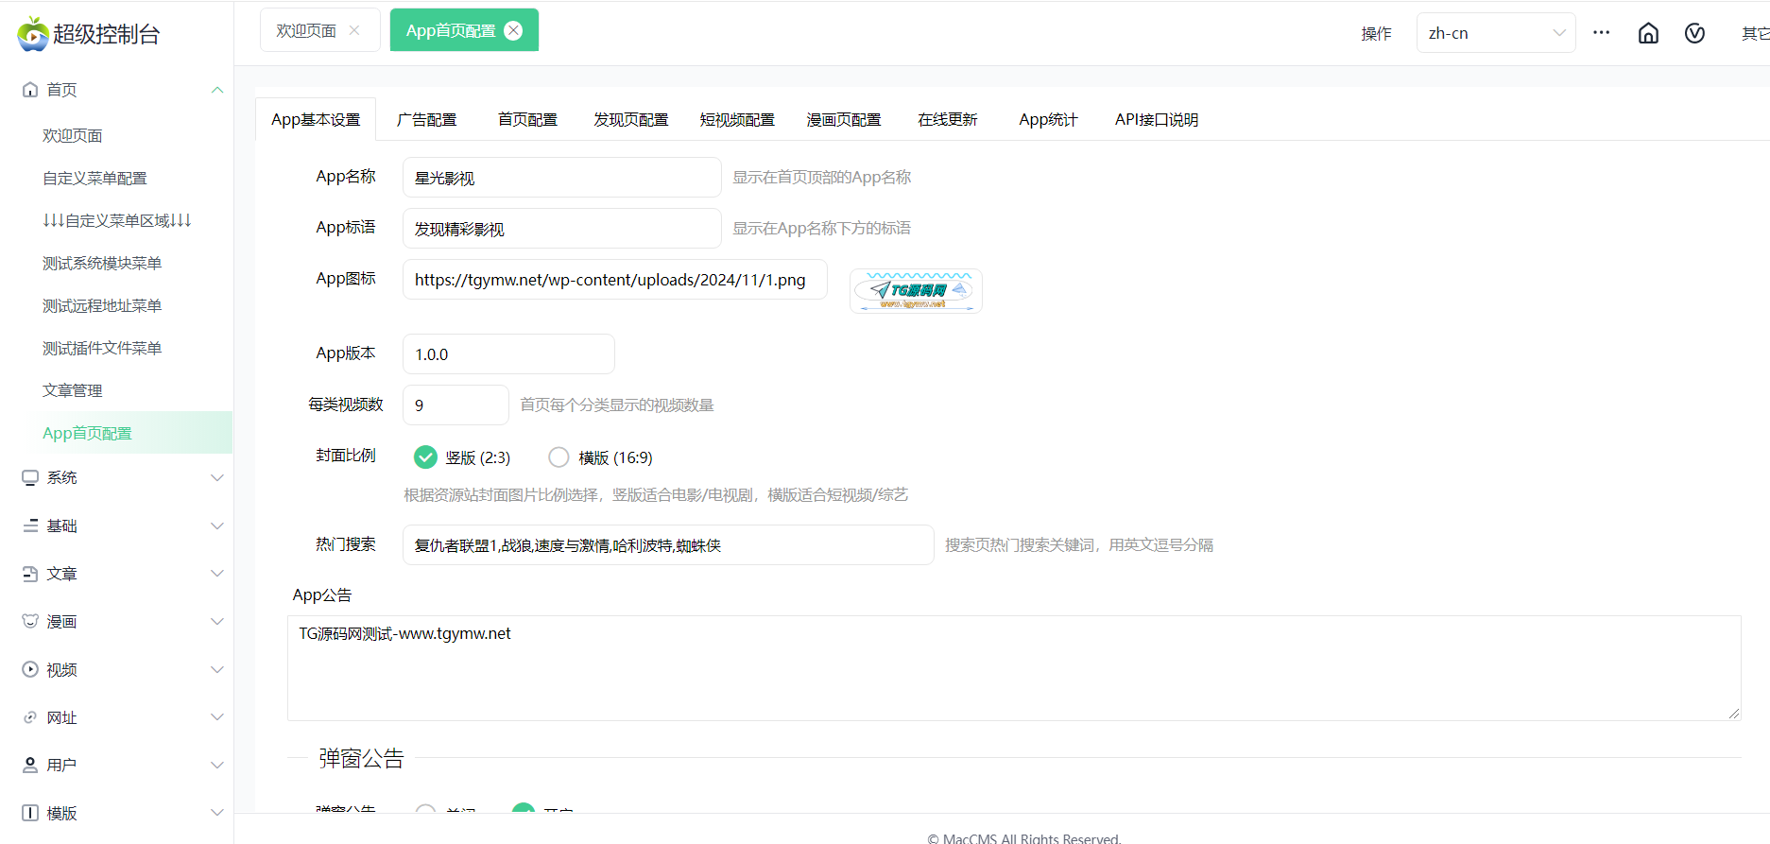Select 横版 (16:9) cover ratio
This screenshot has width=1770, height=844.
(x=558, y=457)
